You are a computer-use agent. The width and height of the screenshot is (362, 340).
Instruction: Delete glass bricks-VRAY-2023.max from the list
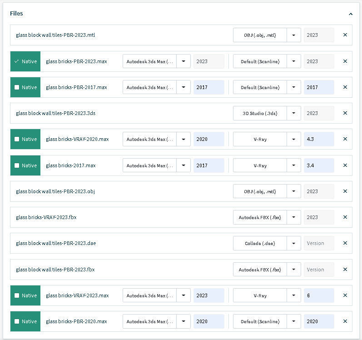tap(345, 295)
